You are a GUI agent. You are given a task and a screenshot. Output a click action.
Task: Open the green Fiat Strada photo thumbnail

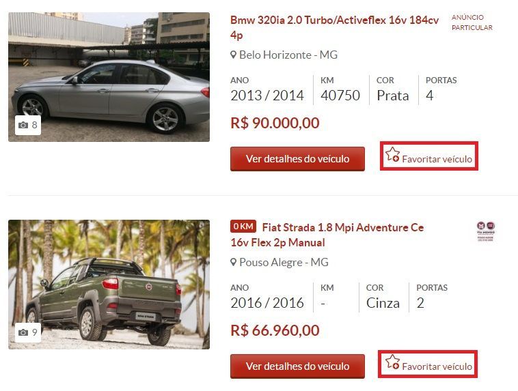(109, 285)
